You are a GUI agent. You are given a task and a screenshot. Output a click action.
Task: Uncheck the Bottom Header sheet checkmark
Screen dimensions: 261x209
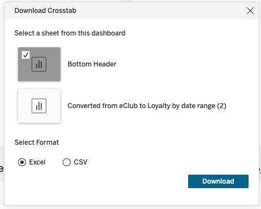[25, 55]
